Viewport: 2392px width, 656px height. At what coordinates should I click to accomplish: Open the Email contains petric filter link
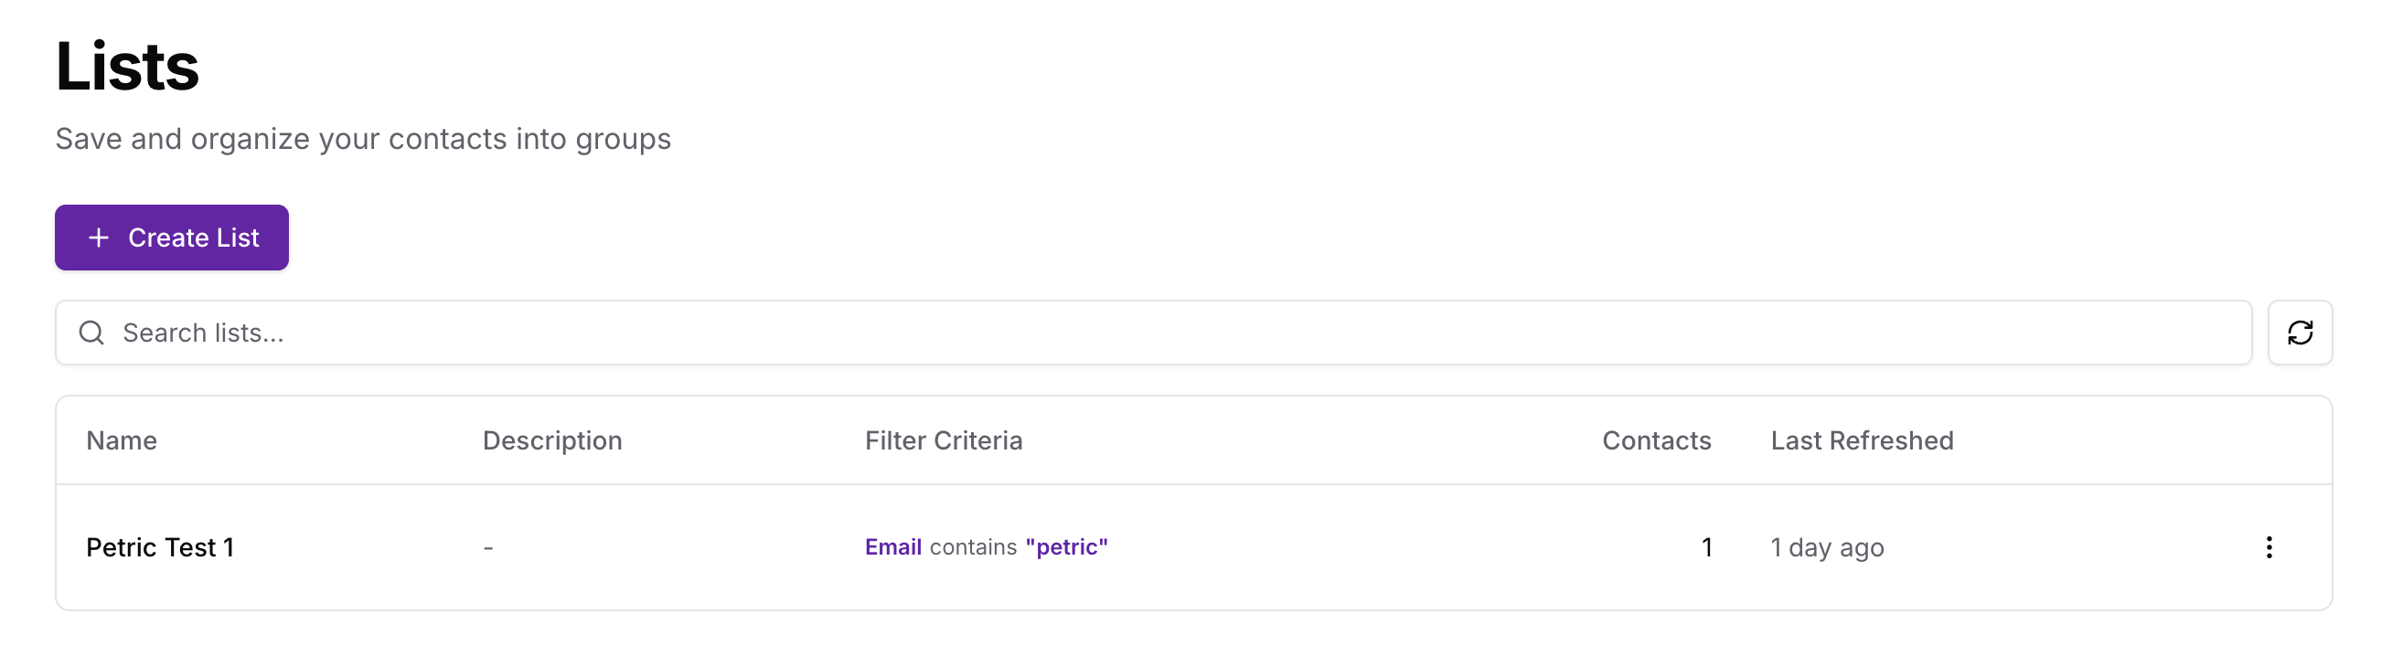[x=986, y=546]
